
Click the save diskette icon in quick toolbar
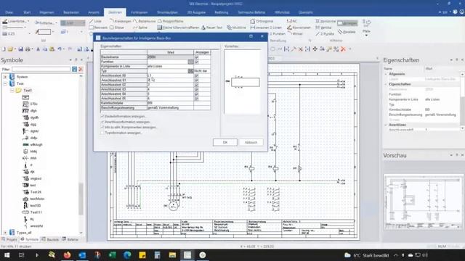point(20,49)
